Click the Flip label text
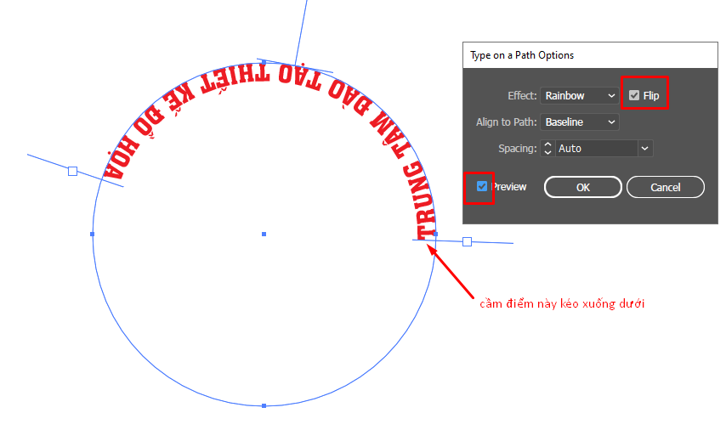Image resolution: width=726 pixels, height=447 pixels. click(x=651, y=96)
